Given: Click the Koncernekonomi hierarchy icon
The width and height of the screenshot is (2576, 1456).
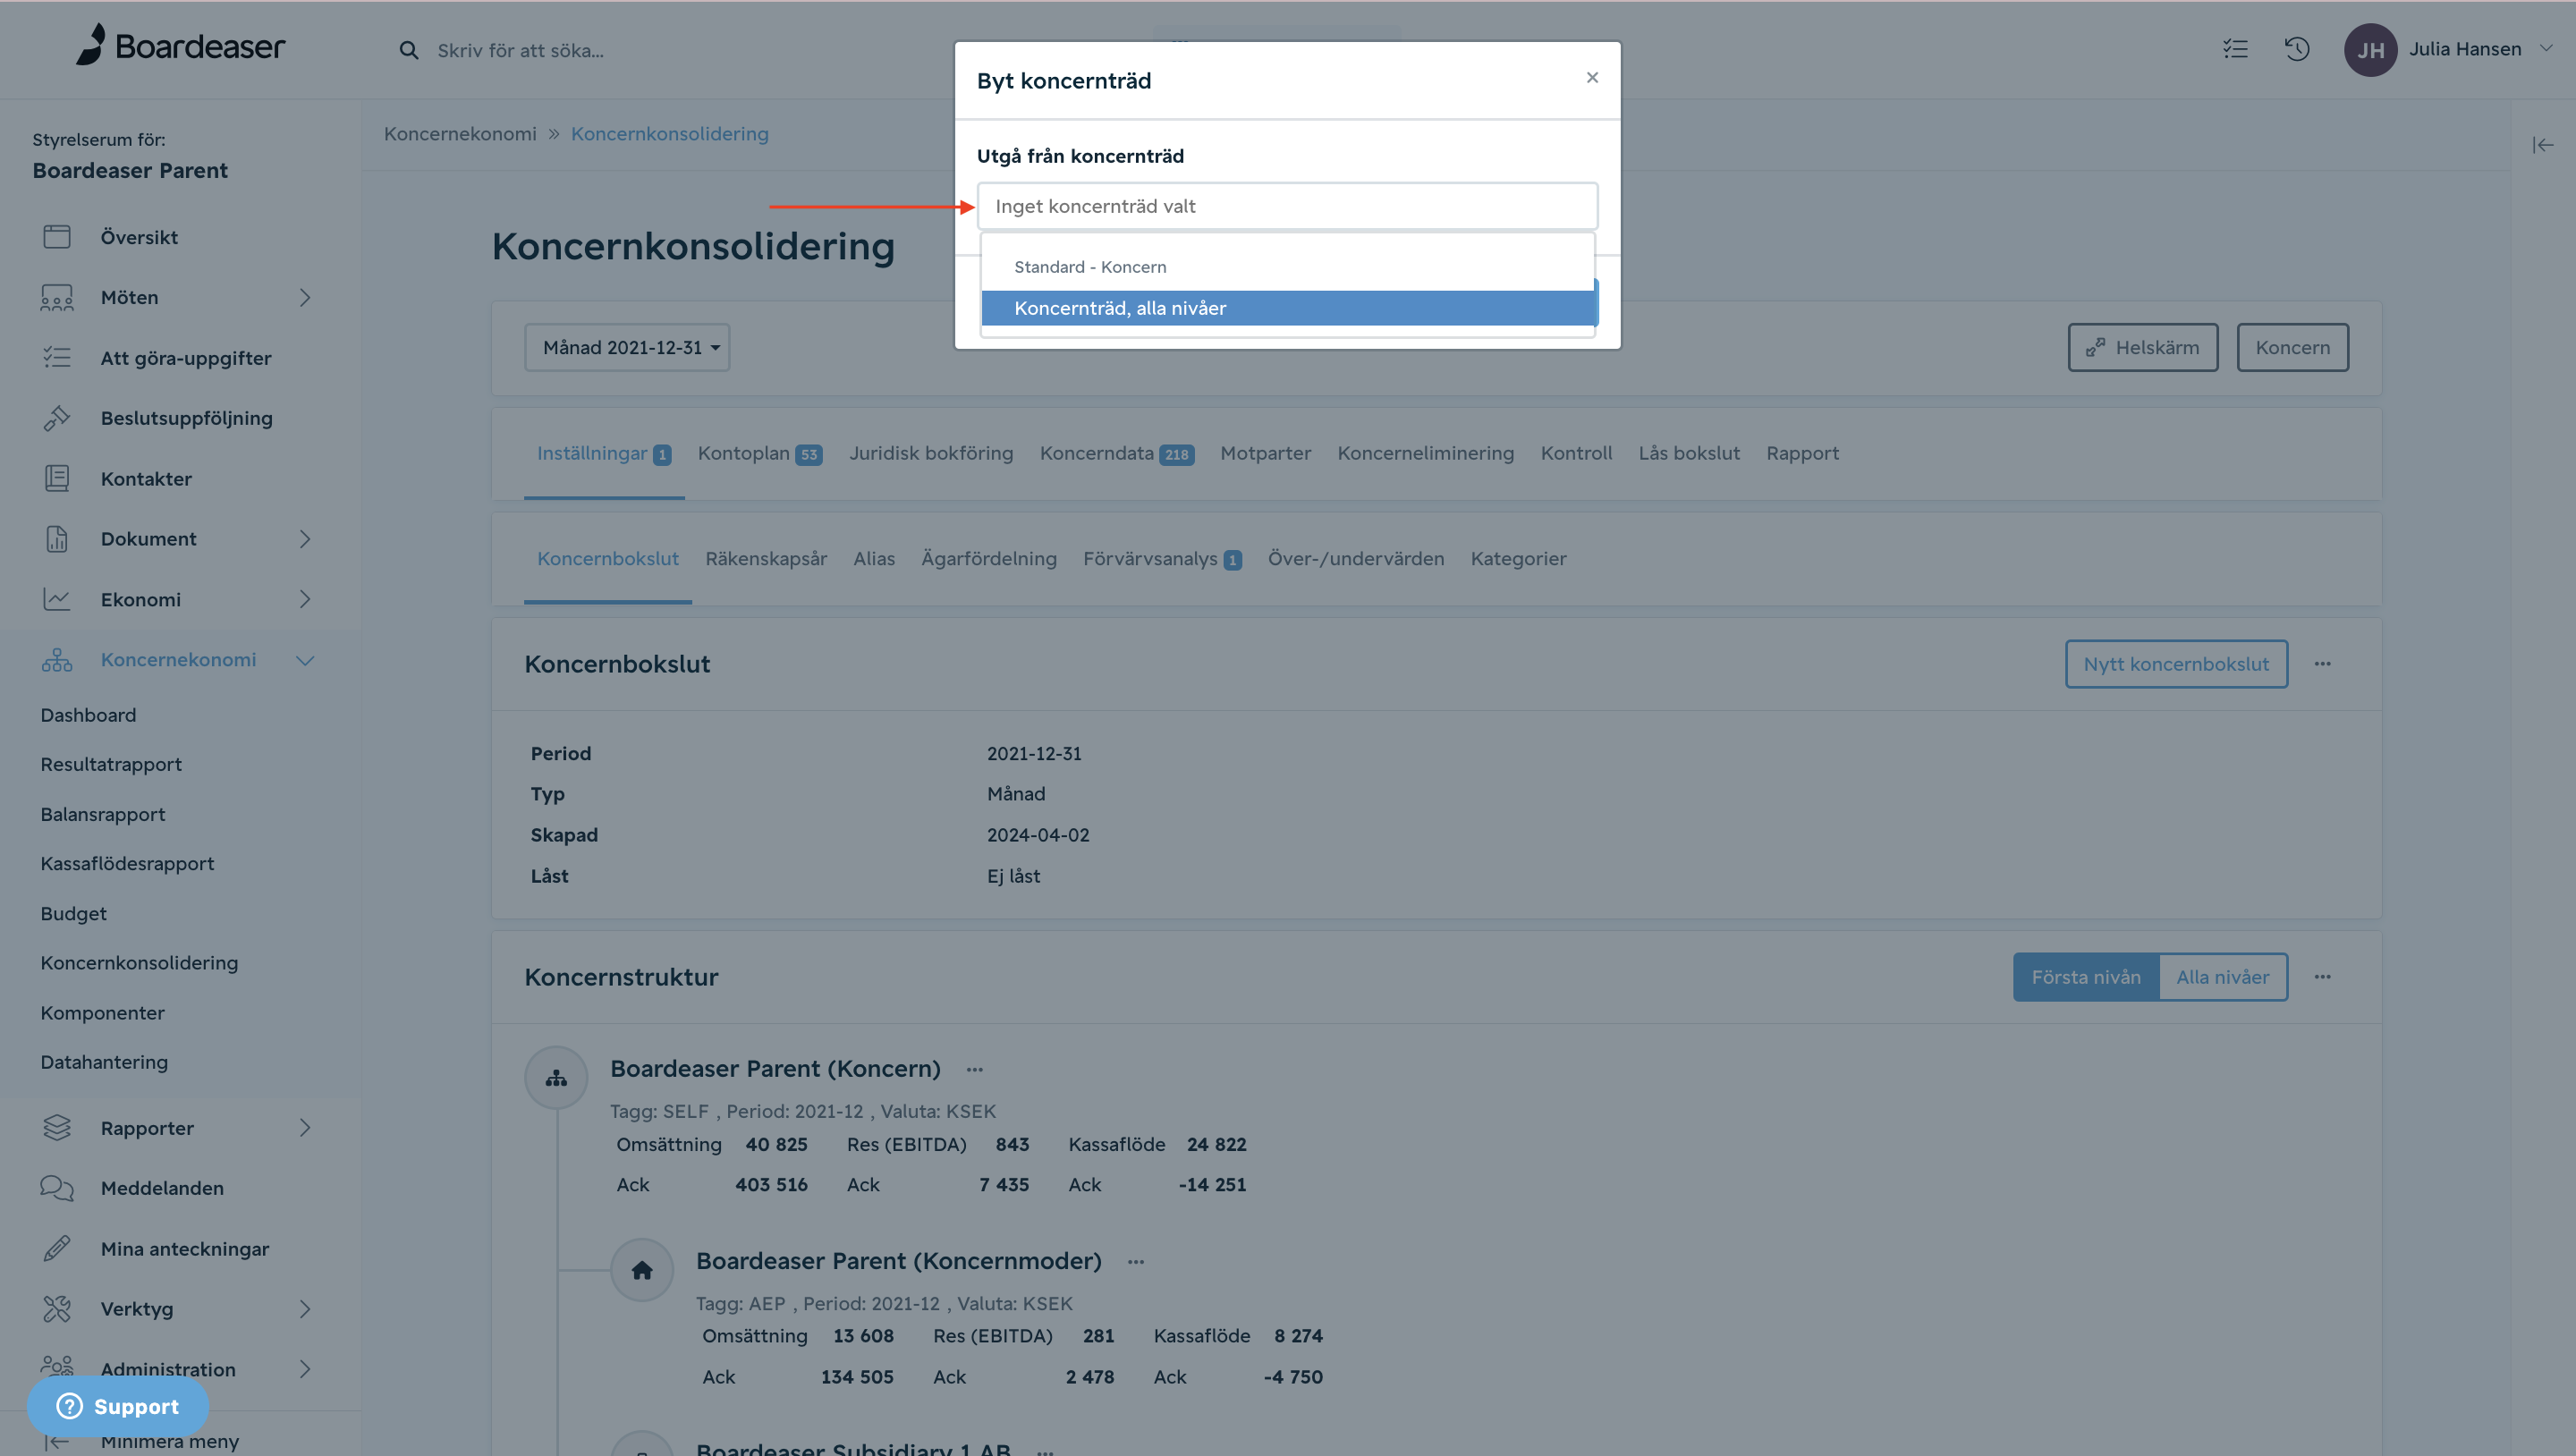Looking at the screenshot, I should (57, 660).
